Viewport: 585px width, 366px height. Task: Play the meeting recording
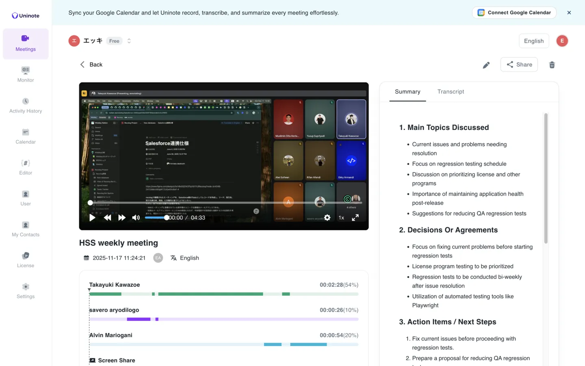pyautogui.click(x=92, y=218)
